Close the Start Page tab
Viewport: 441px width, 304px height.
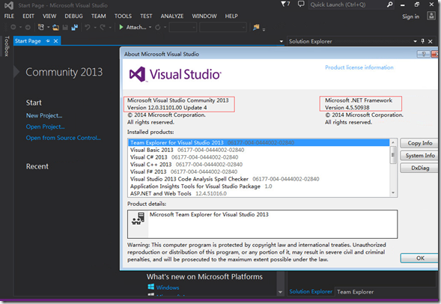pos(55,41)
